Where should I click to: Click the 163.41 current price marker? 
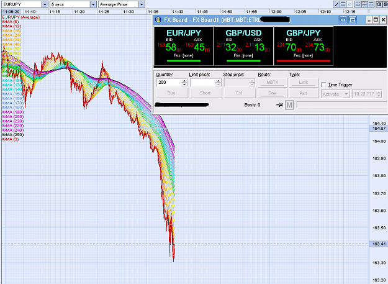click(x=379, y=244)
